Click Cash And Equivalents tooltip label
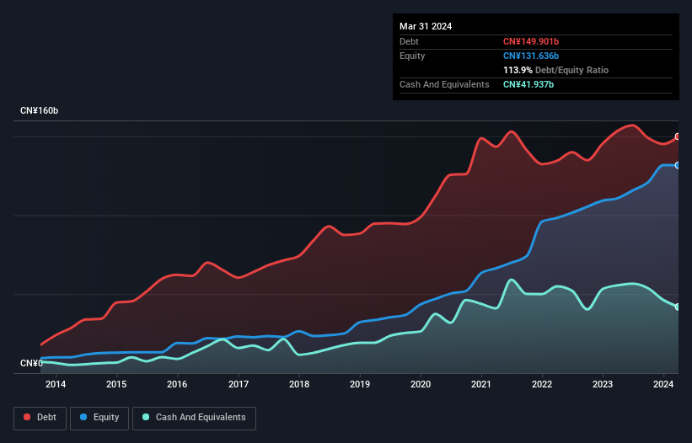692x443 pixels. [444, 84]
